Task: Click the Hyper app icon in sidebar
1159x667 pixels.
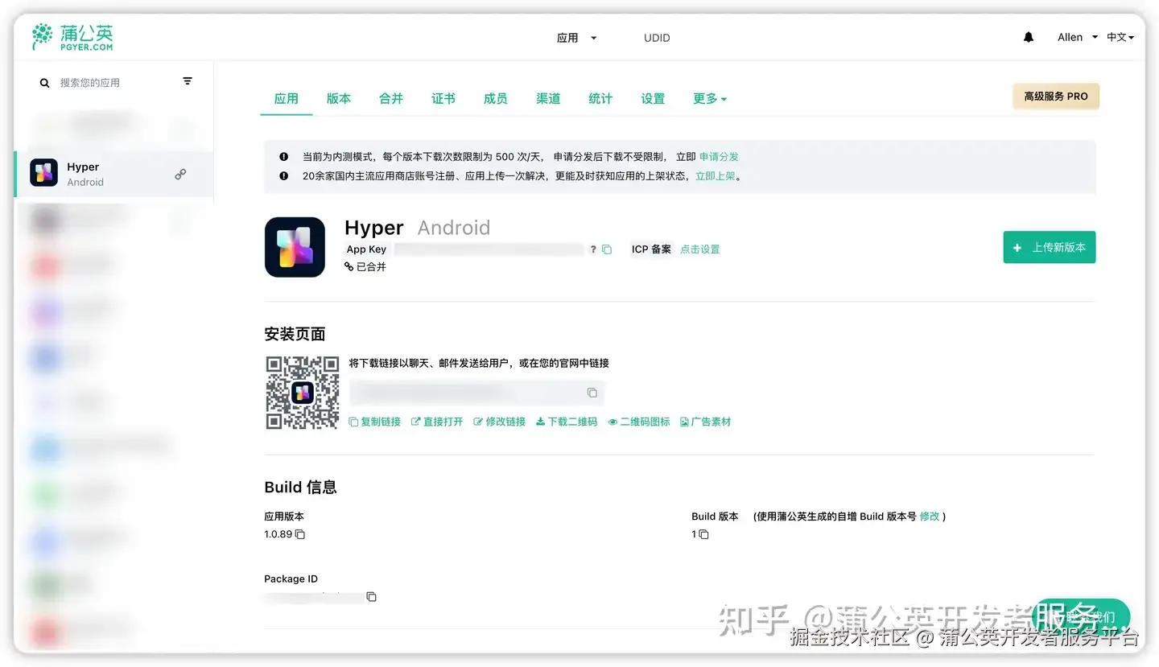Action: (43, 173)
